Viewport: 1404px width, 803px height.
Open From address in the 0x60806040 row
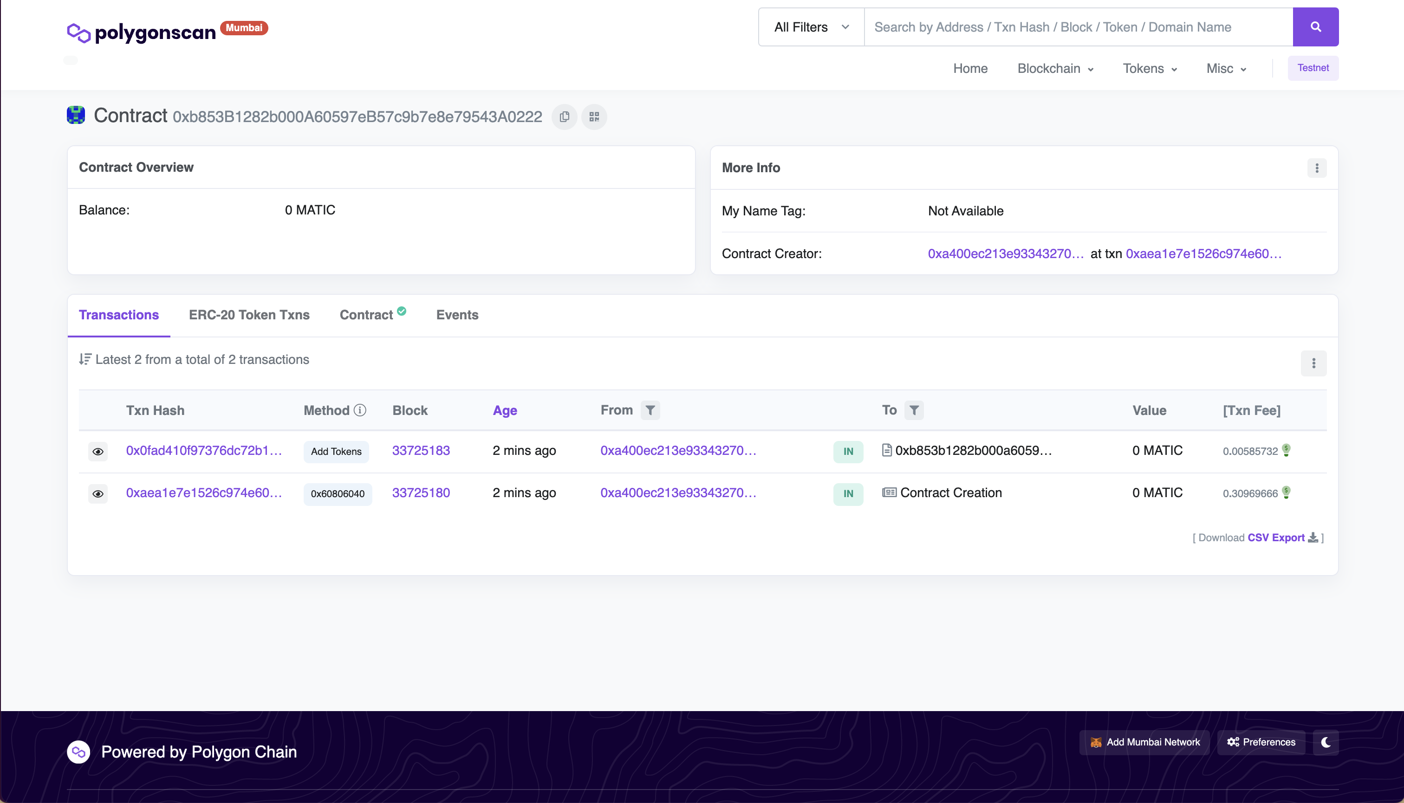678,493
